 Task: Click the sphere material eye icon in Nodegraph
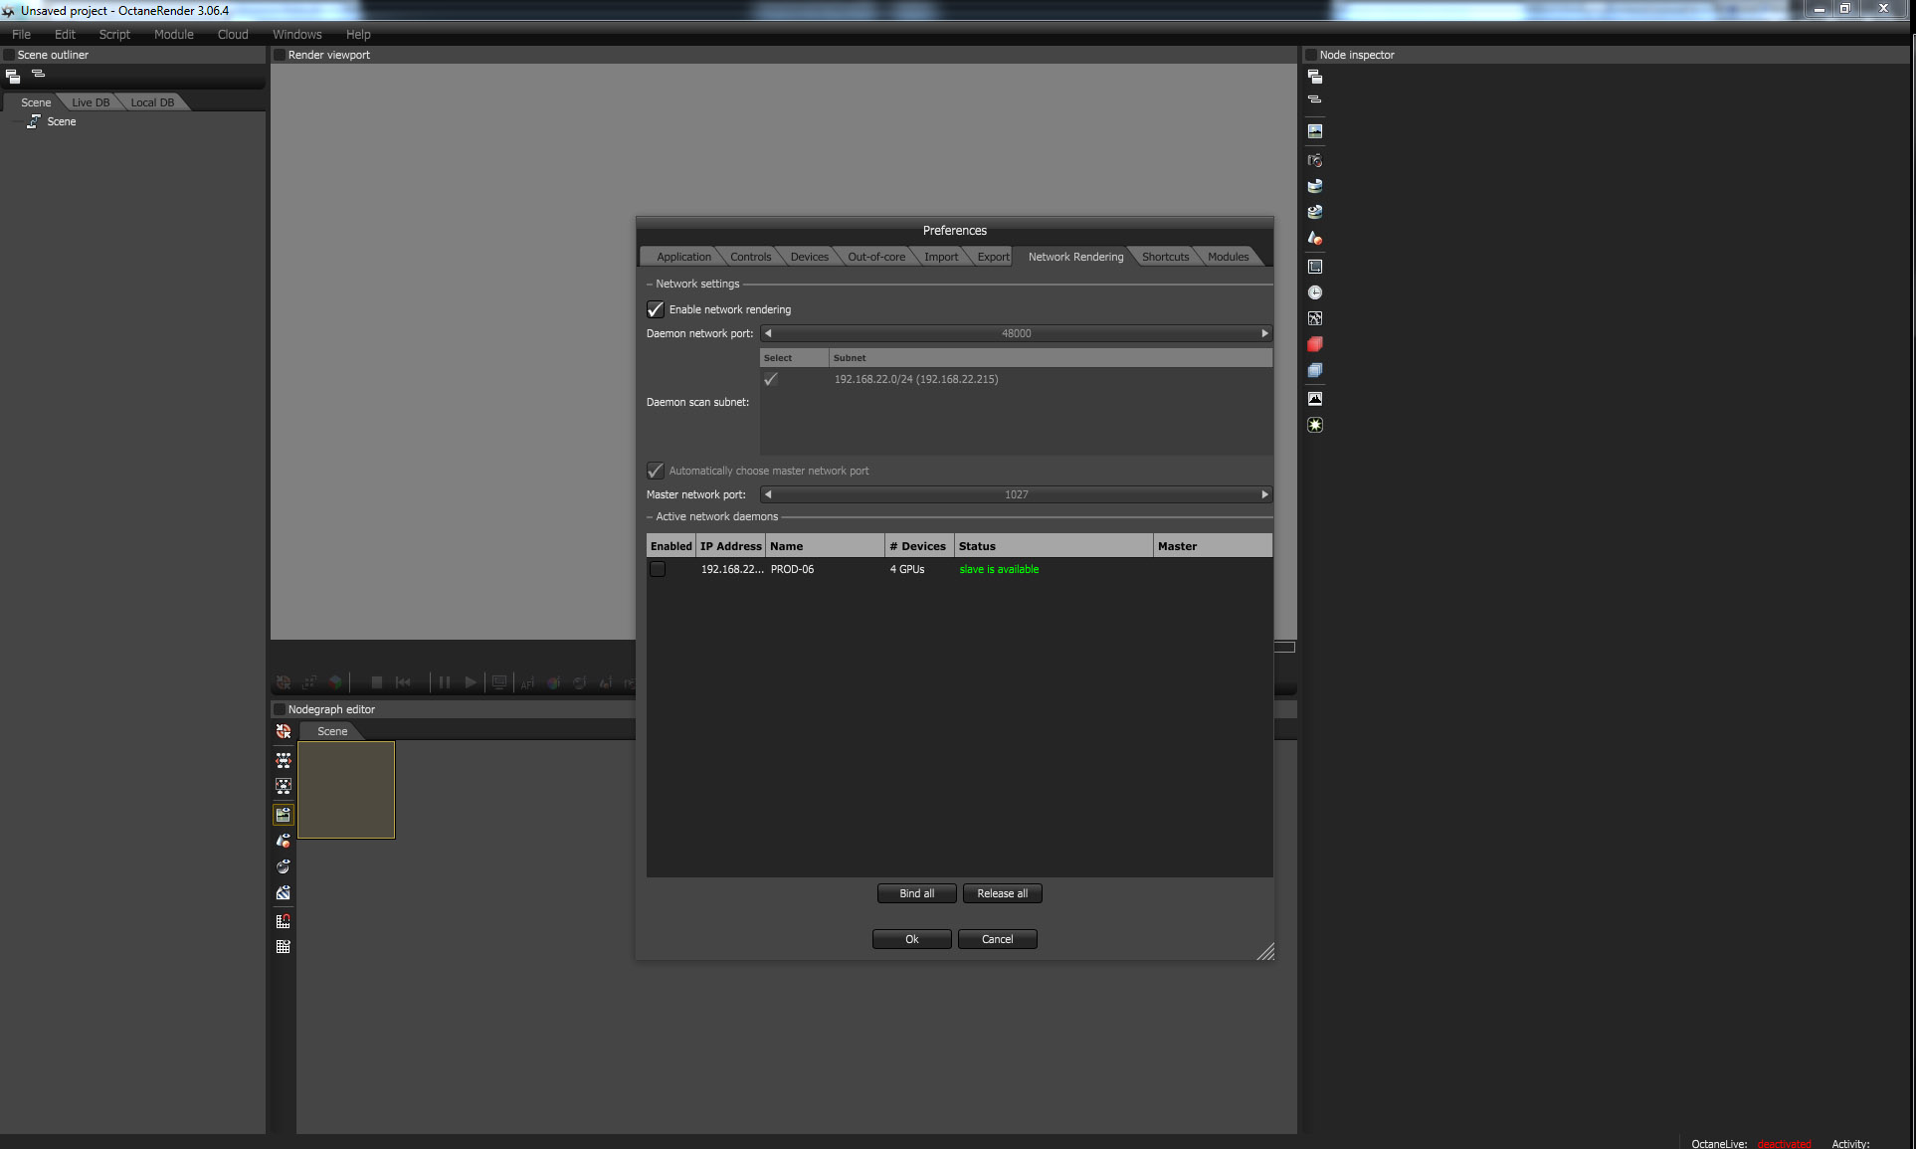point(284,866)
